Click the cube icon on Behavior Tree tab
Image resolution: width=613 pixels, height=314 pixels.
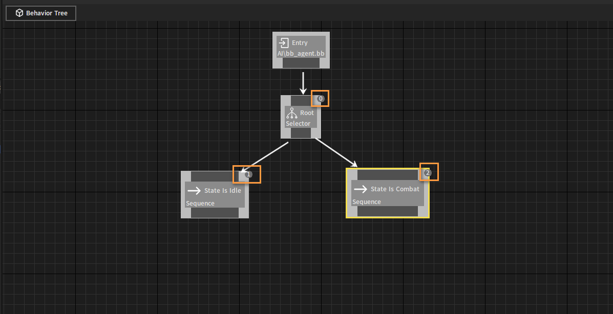(x=19, y=13)
